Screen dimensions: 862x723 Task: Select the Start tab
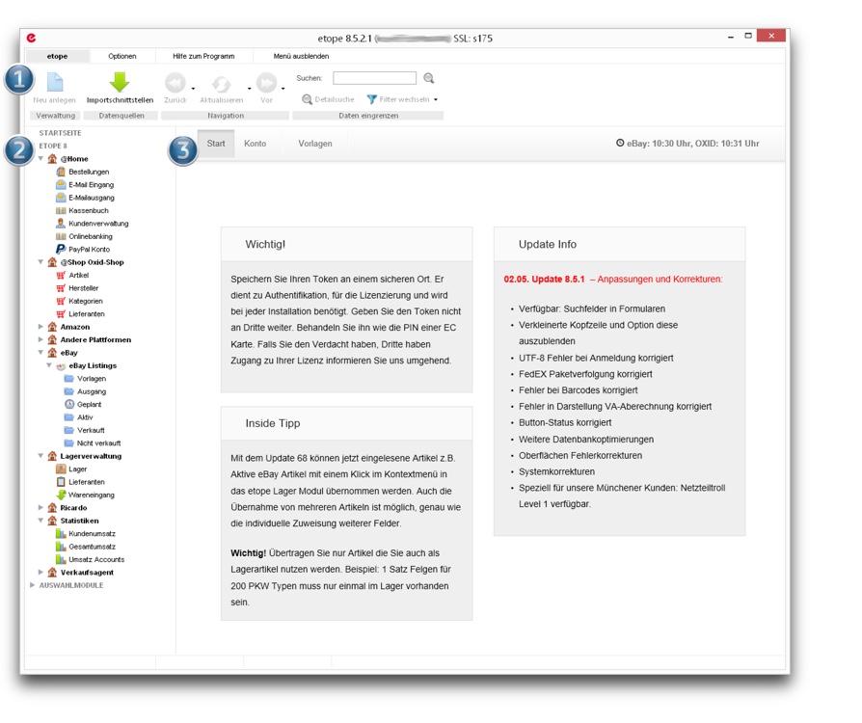pos(216,144)
